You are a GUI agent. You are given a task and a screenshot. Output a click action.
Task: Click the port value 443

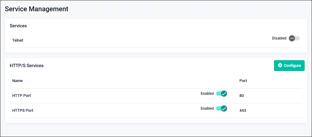point(243,111)
